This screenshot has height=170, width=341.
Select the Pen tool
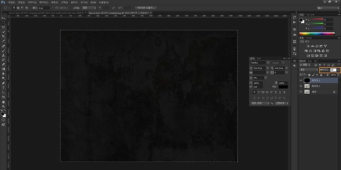pos(3,83)
